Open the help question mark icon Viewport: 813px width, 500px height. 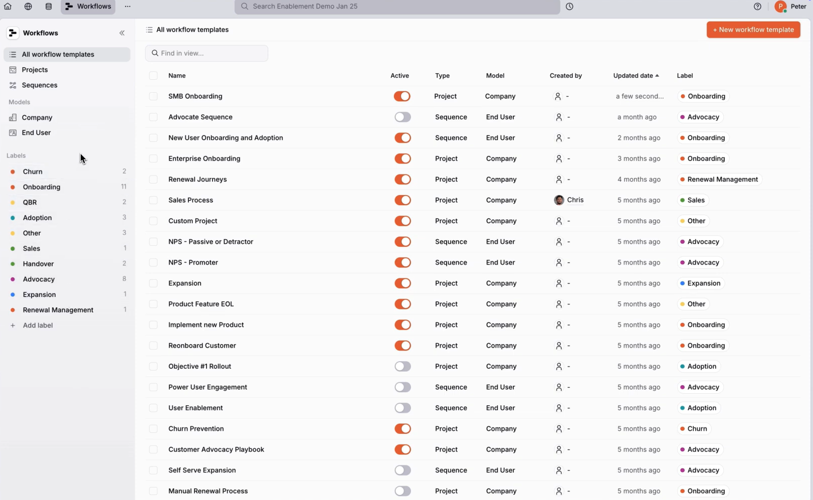pyautogui.click(x=757, y=7)
